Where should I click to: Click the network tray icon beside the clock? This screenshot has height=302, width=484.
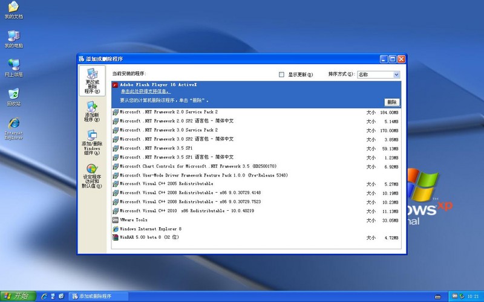pos(462,296)
